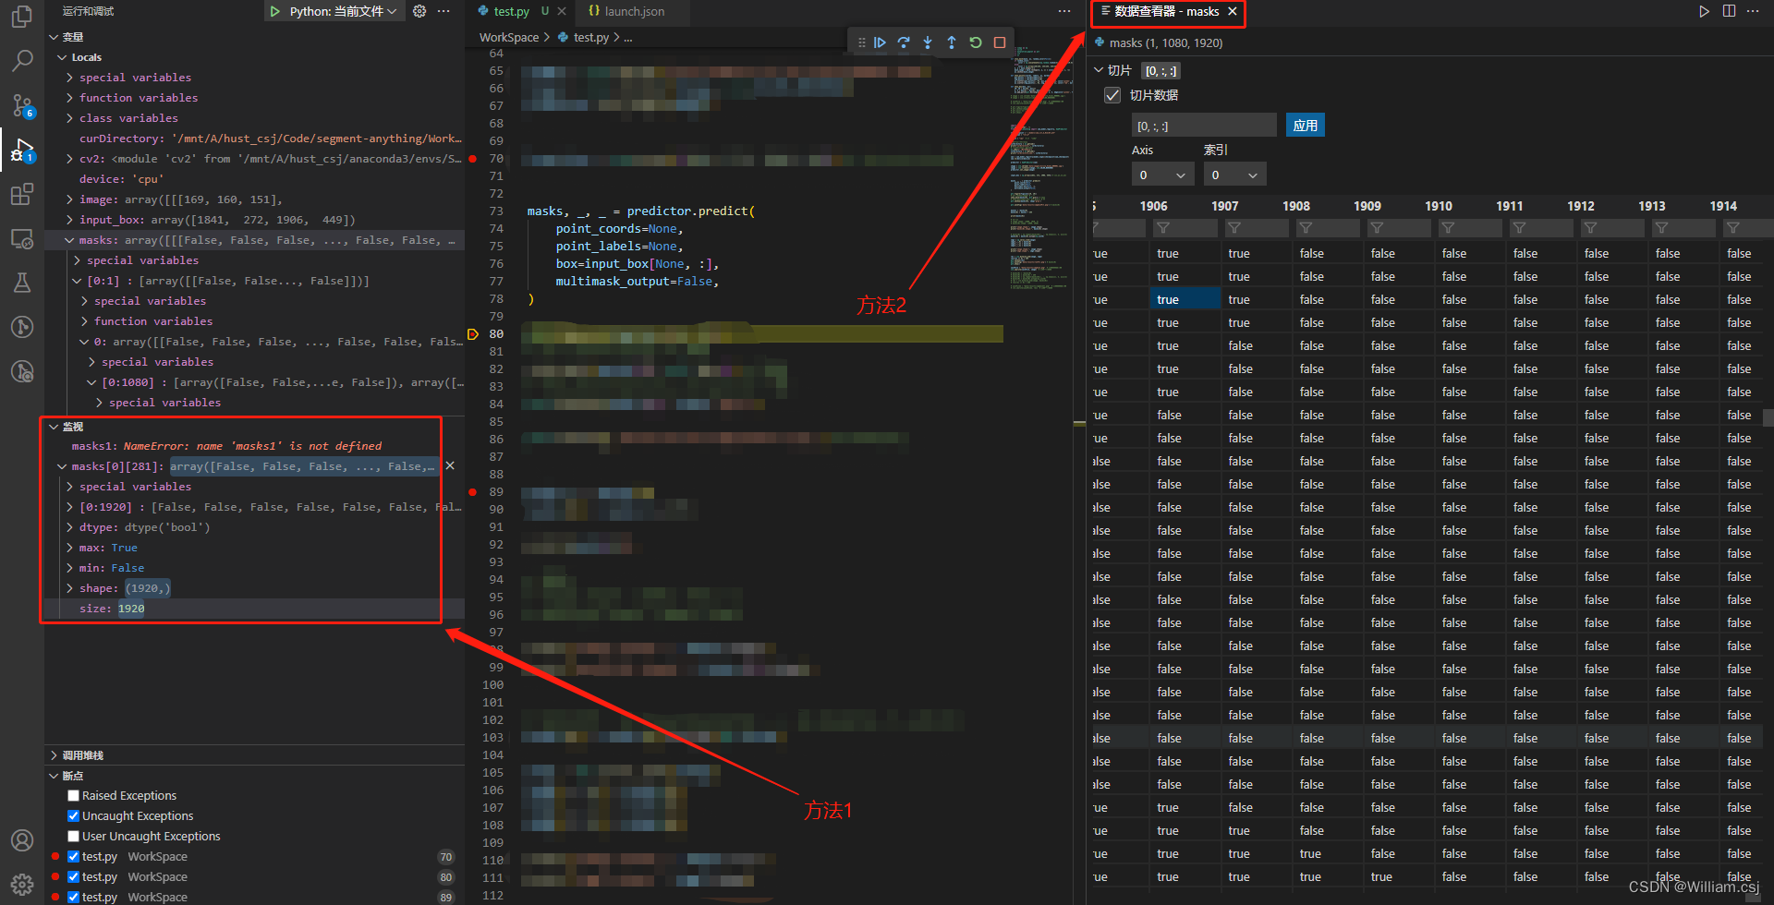Start debugging with green play icon

coord(274,11)
